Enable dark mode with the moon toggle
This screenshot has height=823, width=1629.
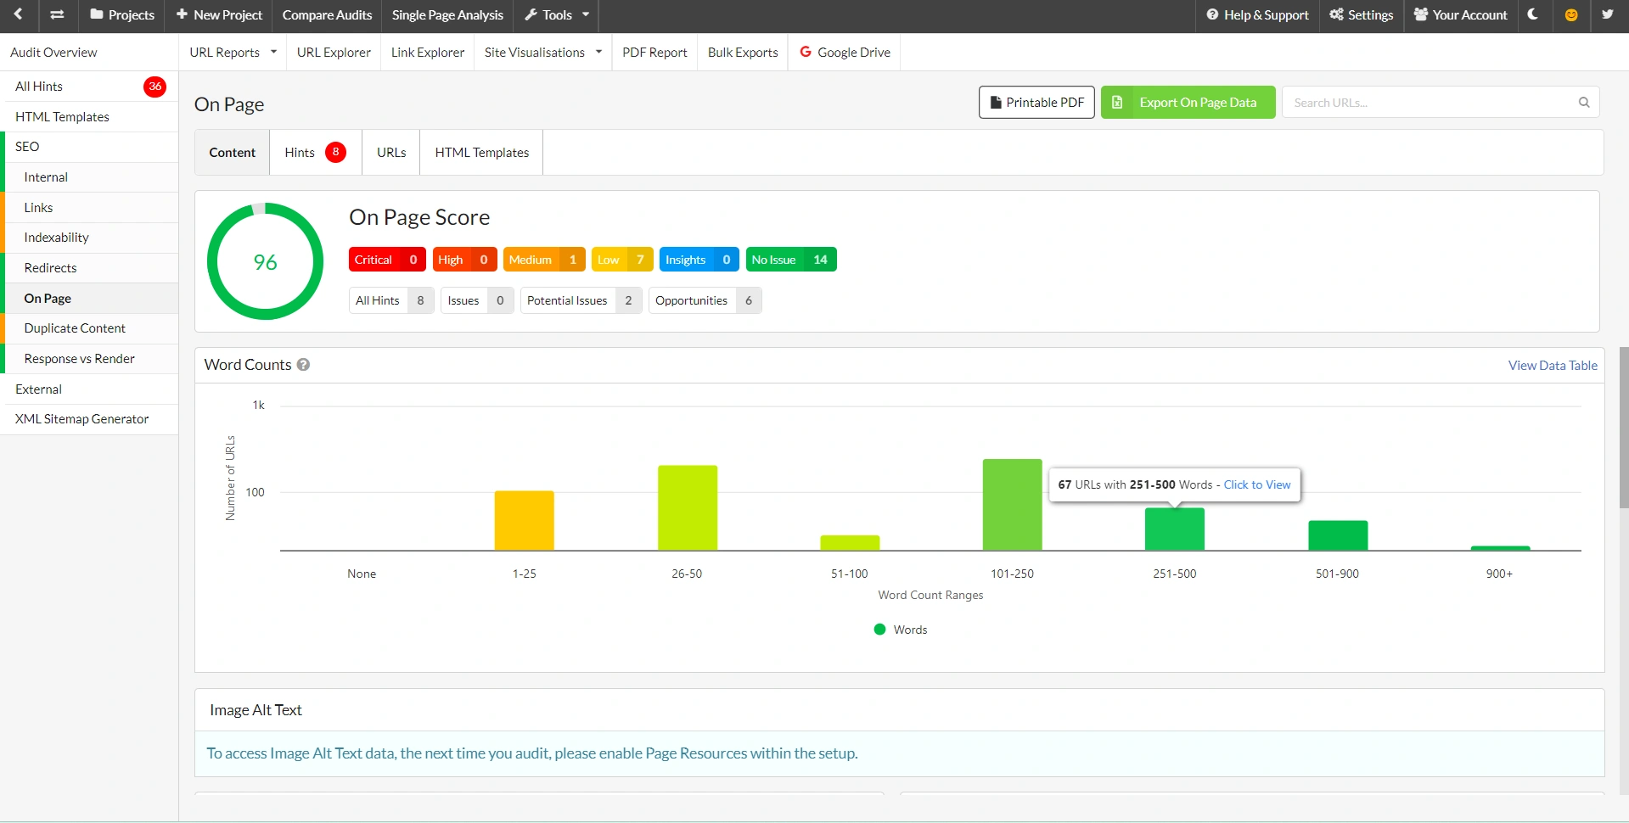pos(1533,14)
